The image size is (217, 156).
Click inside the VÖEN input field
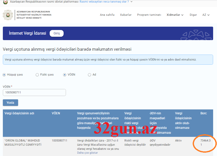point(34,92)
